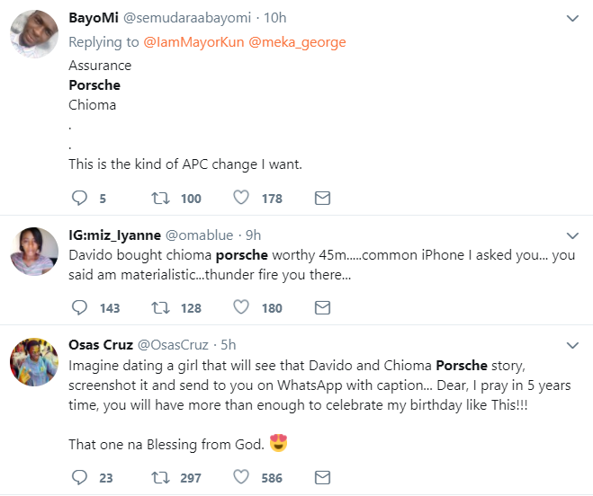Message IG:miz_Iyanne's tweet using envelope icon

321,307
